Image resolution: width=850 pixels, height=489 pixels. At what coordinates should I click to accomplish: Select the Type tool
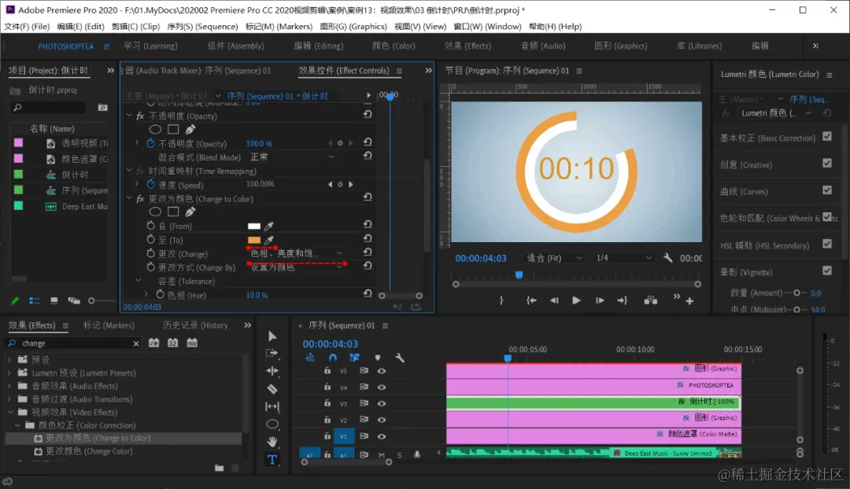tap(272, 460)
